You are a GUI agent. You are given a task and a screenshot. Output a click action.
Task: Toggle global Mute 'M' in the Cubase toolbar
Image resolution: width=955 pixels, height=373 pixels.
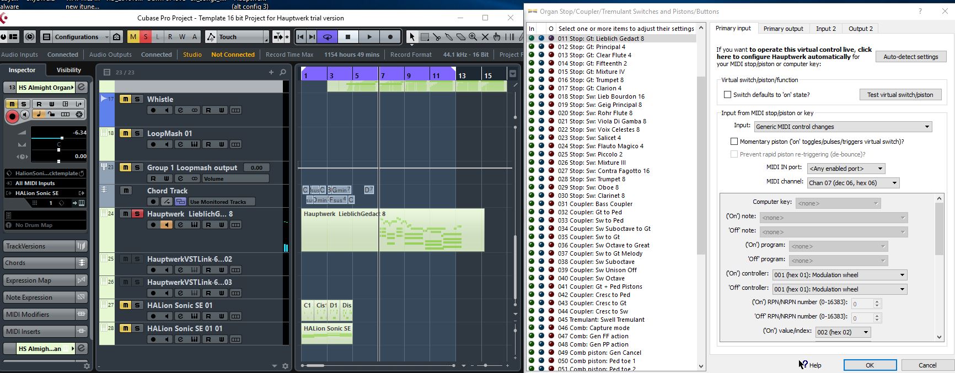pyautogui.click(x=133, y=37)
